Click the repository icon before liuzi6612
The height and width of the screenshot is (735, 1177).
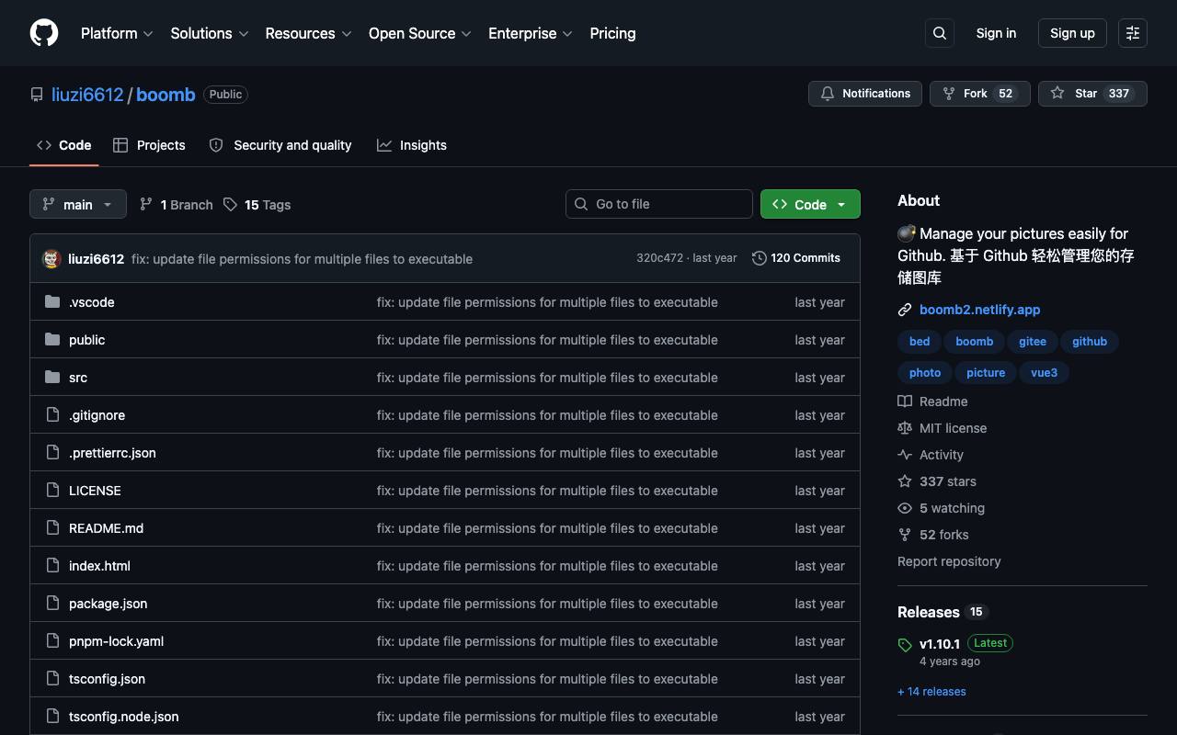pos(37,95)
